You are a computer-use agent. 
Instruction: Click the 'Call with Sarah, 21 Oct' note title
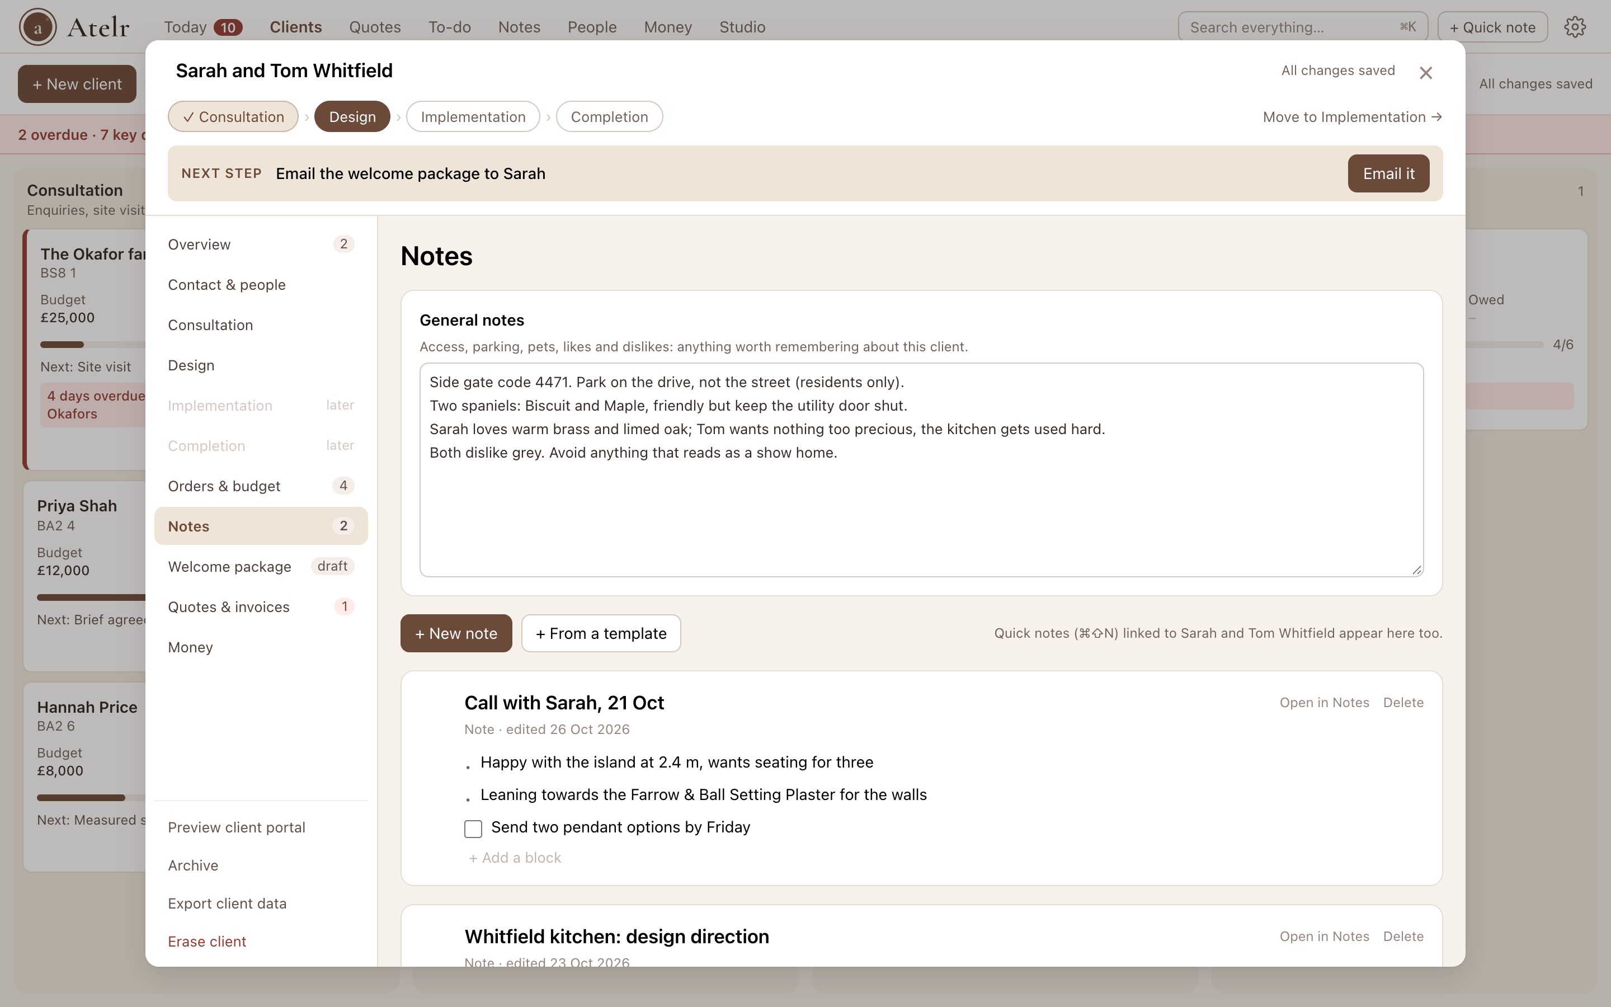(564, 703)
